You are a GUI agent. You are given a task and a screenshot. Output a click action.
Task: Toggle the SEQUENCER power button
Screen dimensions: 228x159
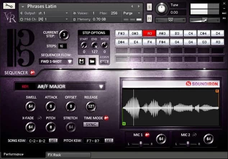point(32,72)
